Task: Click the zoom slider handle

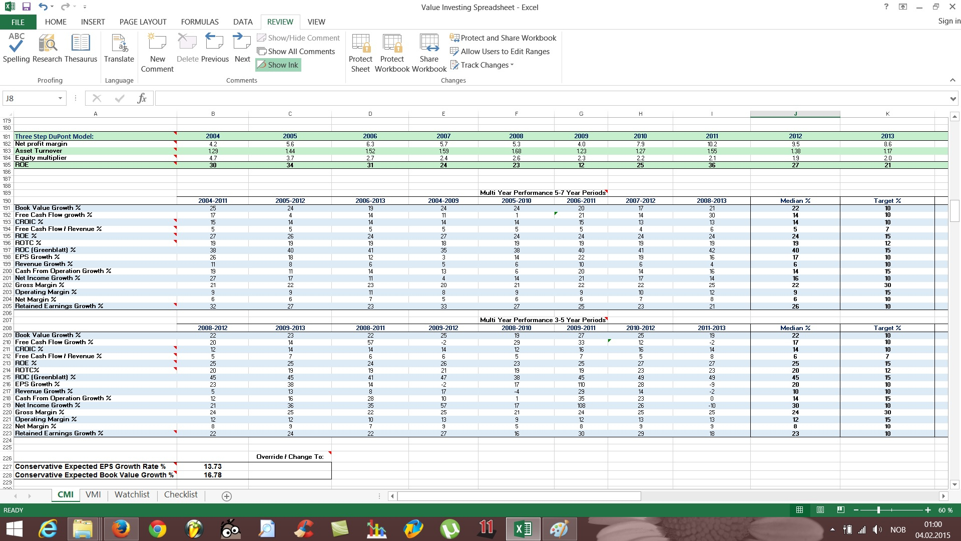Action: pyautogui.click(x=878, y=510)
